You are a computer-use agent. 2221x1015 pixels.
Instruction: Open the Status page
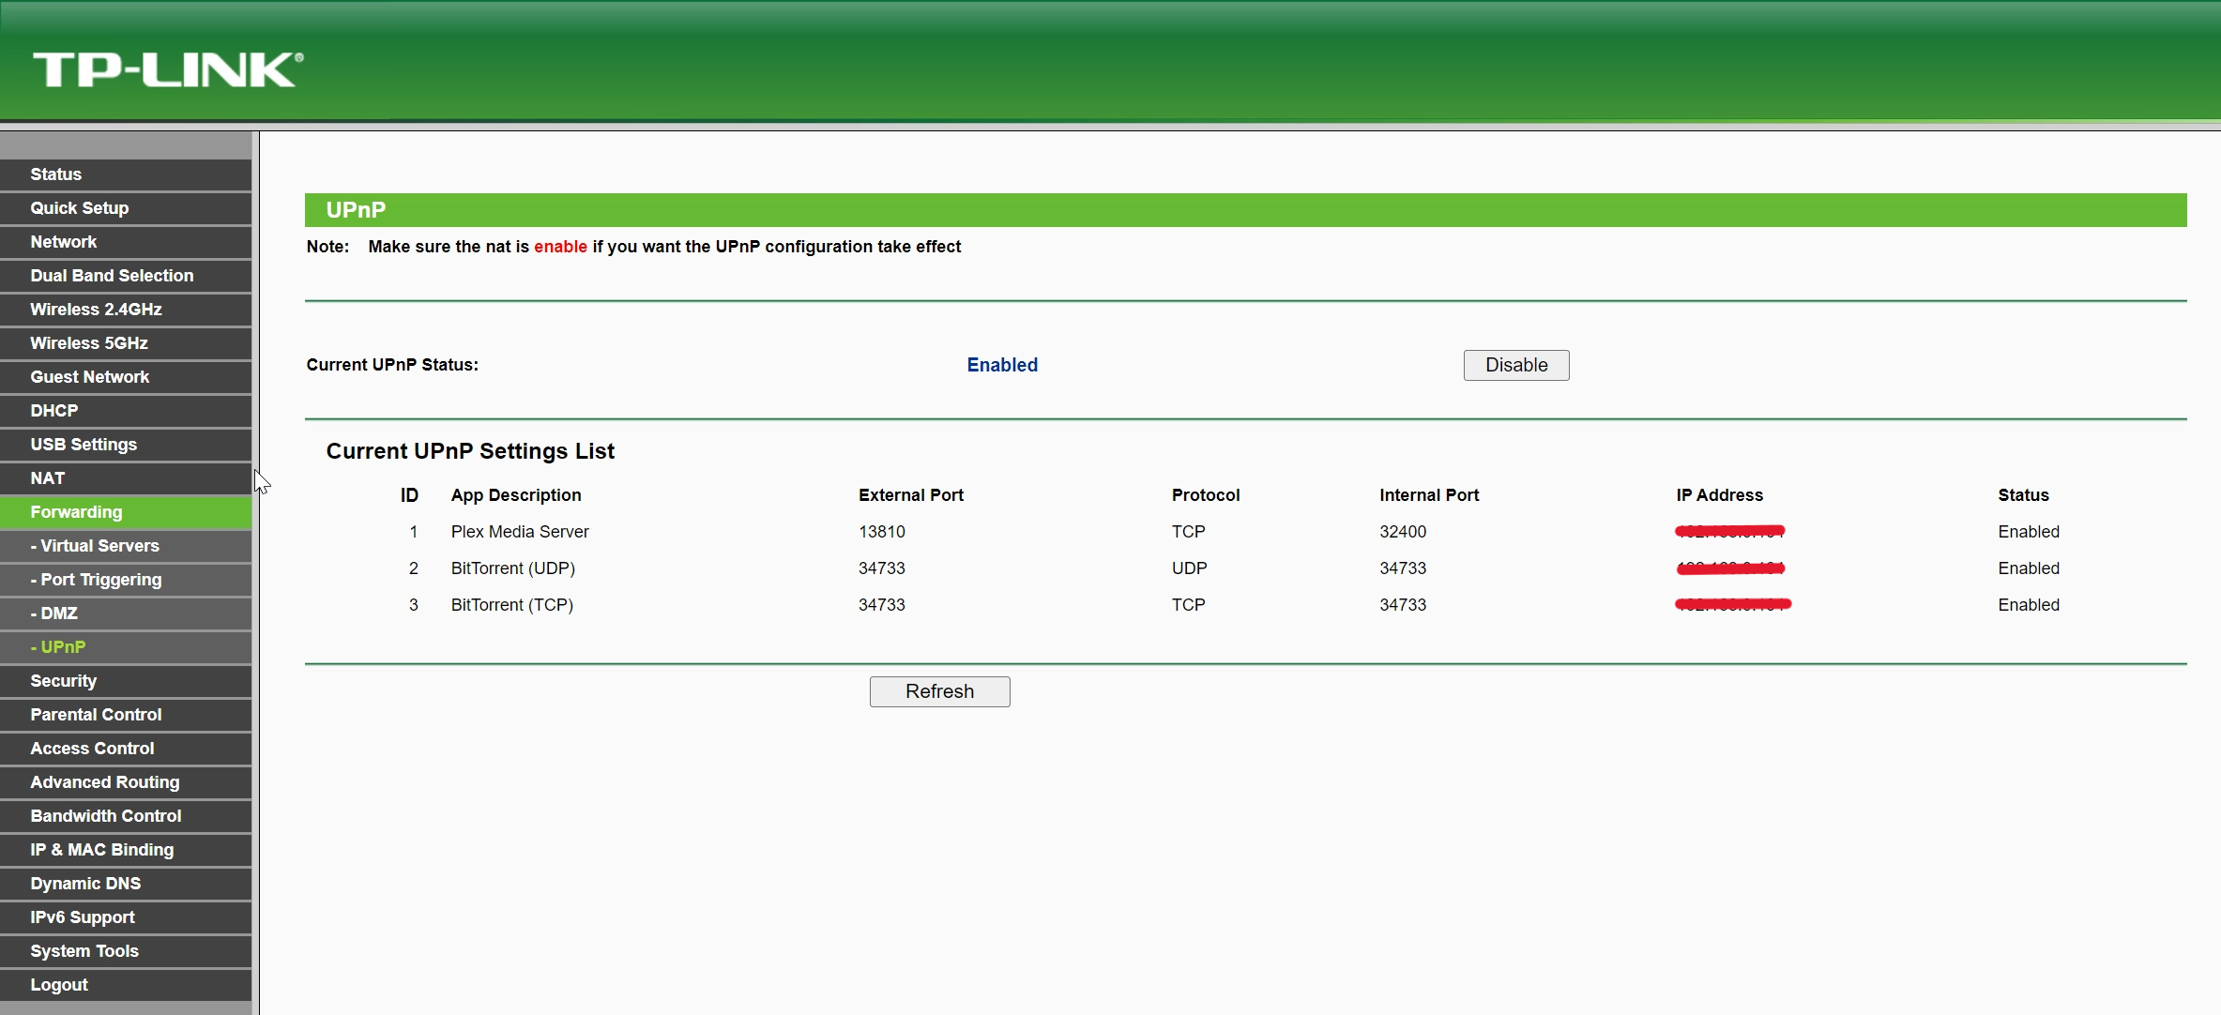[x=126, y=174]
